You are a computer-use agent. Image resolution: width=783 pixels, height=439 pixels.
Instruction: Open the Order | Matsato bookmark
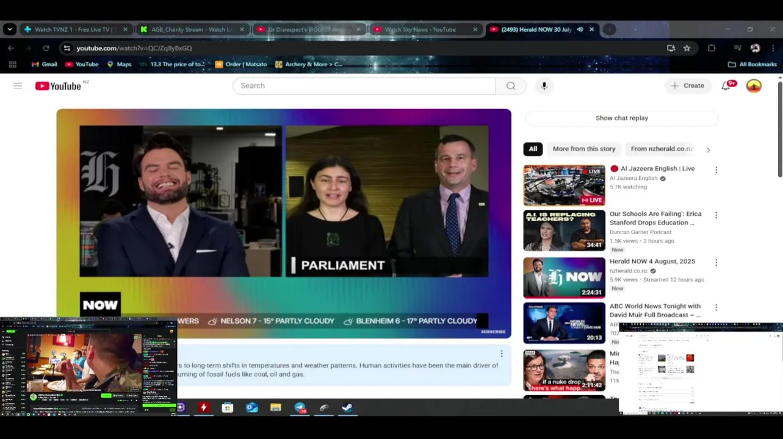241,64
